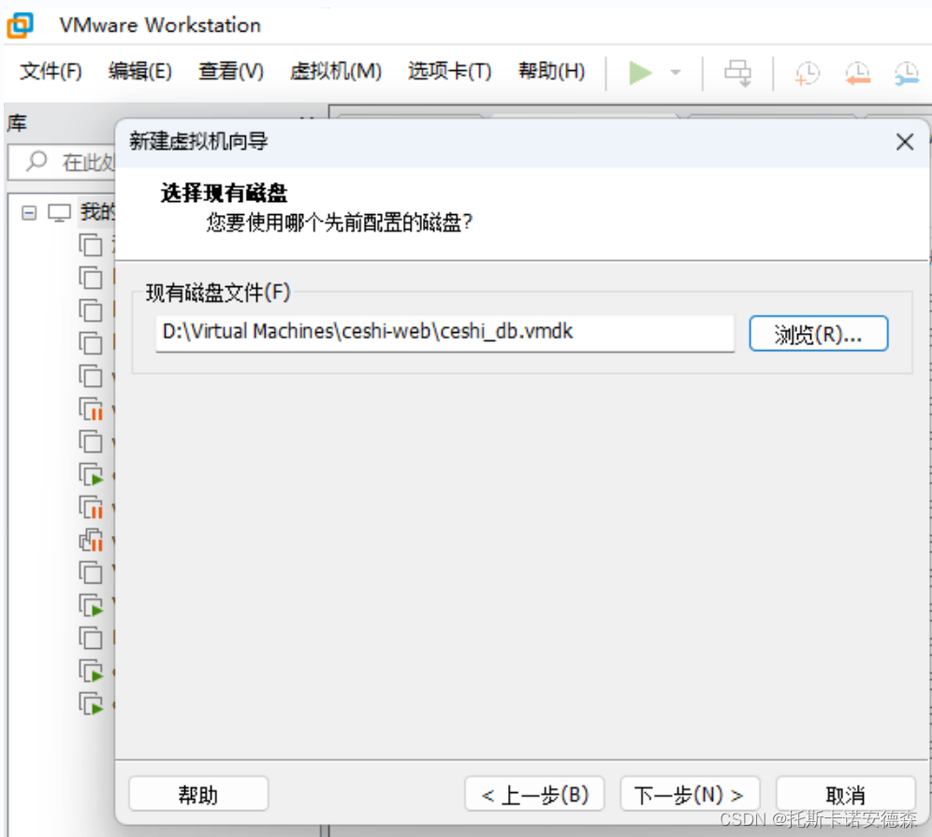Collapse the 我的 computer tree node
Screen dimensions: 932x837
tap(28, 212)
